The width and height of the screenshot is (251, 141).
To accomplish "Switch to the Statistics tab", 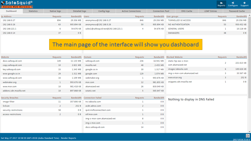I will (33, 11).
